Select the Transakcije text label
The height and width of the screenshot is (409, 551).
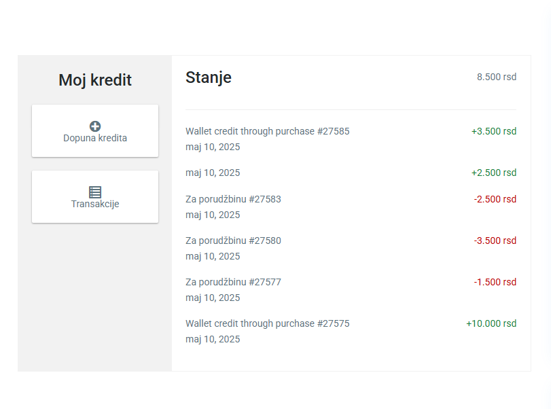pos(95,204)
